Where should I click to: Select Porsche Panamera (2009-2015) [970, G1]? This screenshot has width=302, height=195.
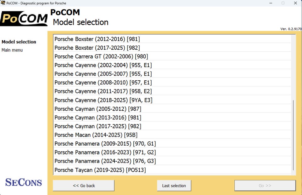(x=105, y=144)
